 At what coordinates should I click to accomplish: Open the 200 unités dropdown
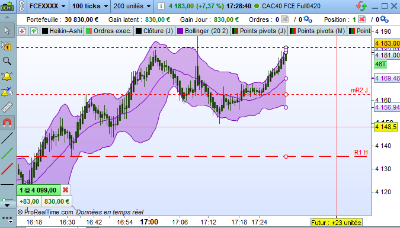coord(132,6)
